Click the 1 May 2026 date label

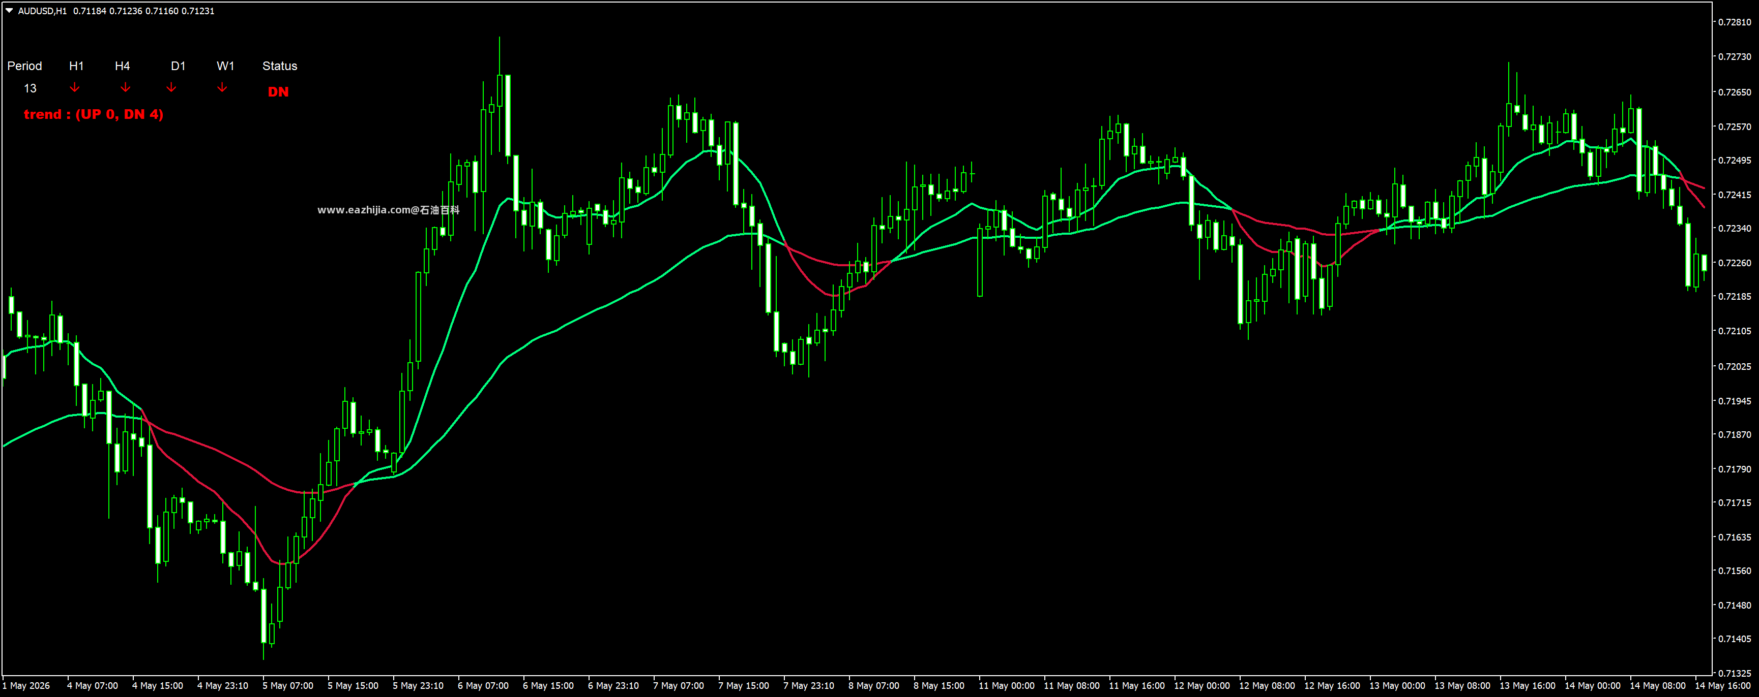click(26, 686)
